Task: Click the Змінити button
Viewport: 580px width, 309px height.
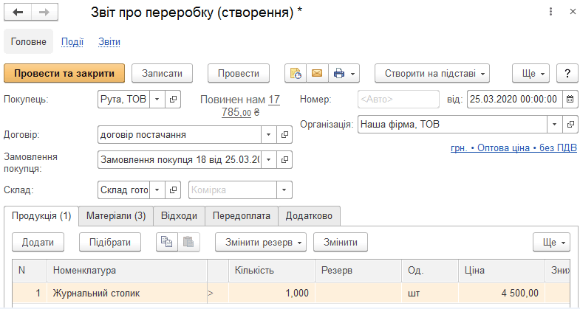Action: pyautogui.click(x=341, y=242)
